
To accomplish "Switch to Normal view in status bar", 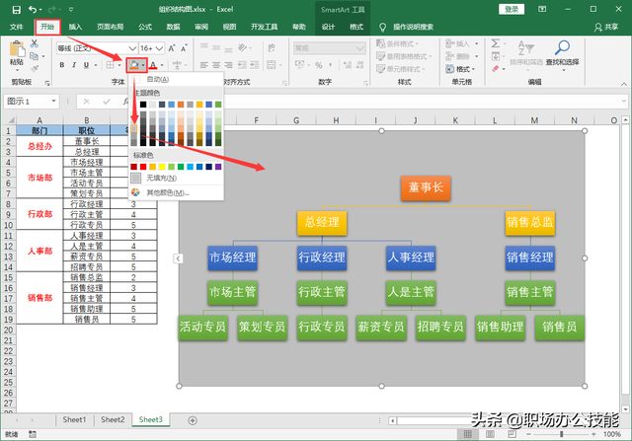I will [467, 434].
